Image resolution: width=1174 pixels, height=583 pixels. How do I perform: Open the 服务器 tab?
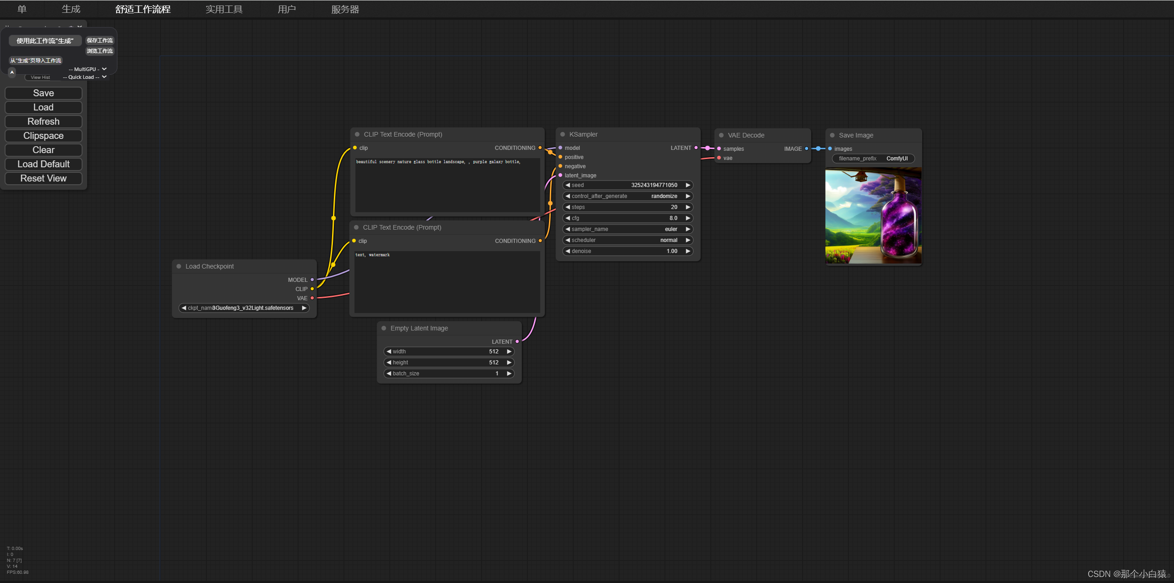pyautogui.click(x=345, y=9)
